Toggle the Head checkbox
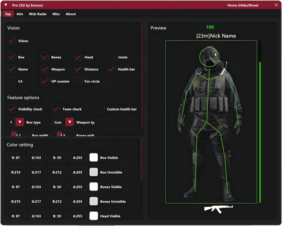 [78, 57]
